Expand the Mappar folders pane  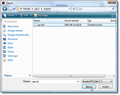pyautogui.click(x=17, y=75)
